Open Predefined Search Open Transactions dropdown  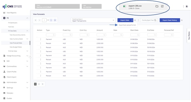click(x=93, y=20)
